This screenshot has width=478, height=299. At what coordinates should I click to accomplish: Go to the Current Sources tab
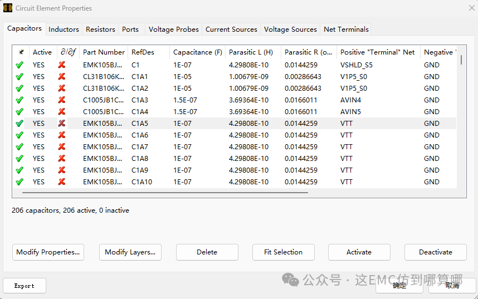click(231, 30)
